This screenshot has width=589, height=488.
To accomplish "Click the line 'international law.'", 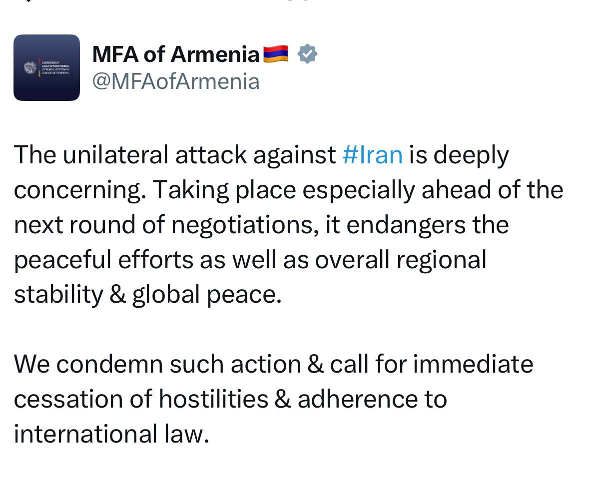I will [x=111, y=434].
